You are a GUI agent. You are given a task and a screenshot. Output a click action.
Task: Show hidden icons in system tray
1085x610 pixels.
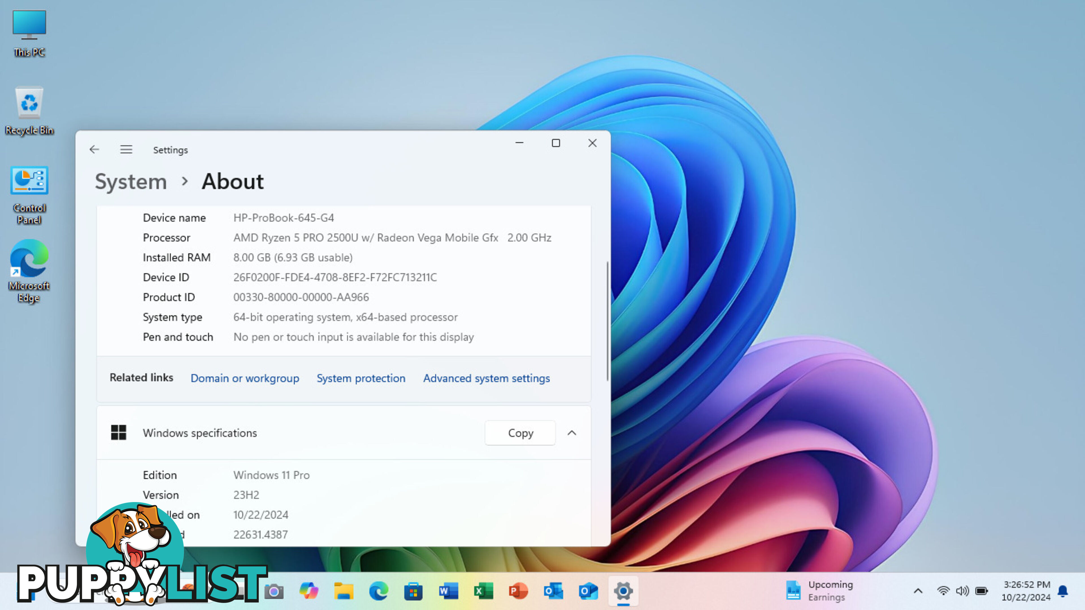click(x=918, y=591)
